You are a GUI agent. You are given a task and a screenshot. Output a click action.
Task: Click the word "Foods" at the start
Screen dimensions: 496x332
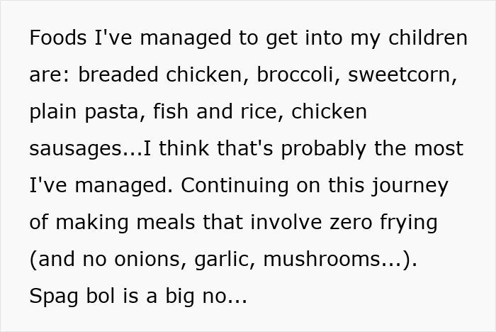[x=59, y=38]
